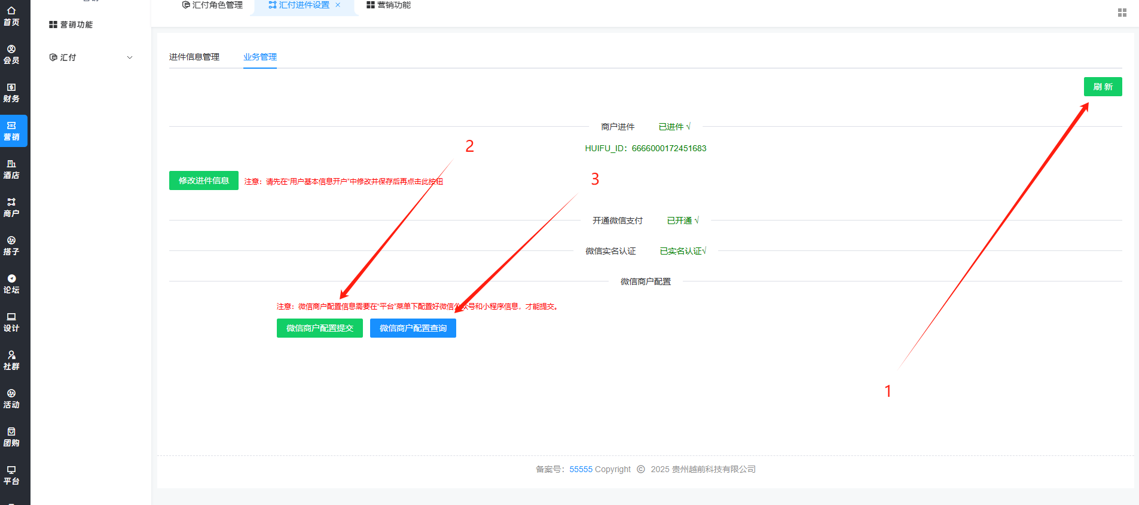Expand the 汇付 submenu chevron
Image resolution: width=1139 pixels, height=505 pixels.
click(x=130, y=57)
